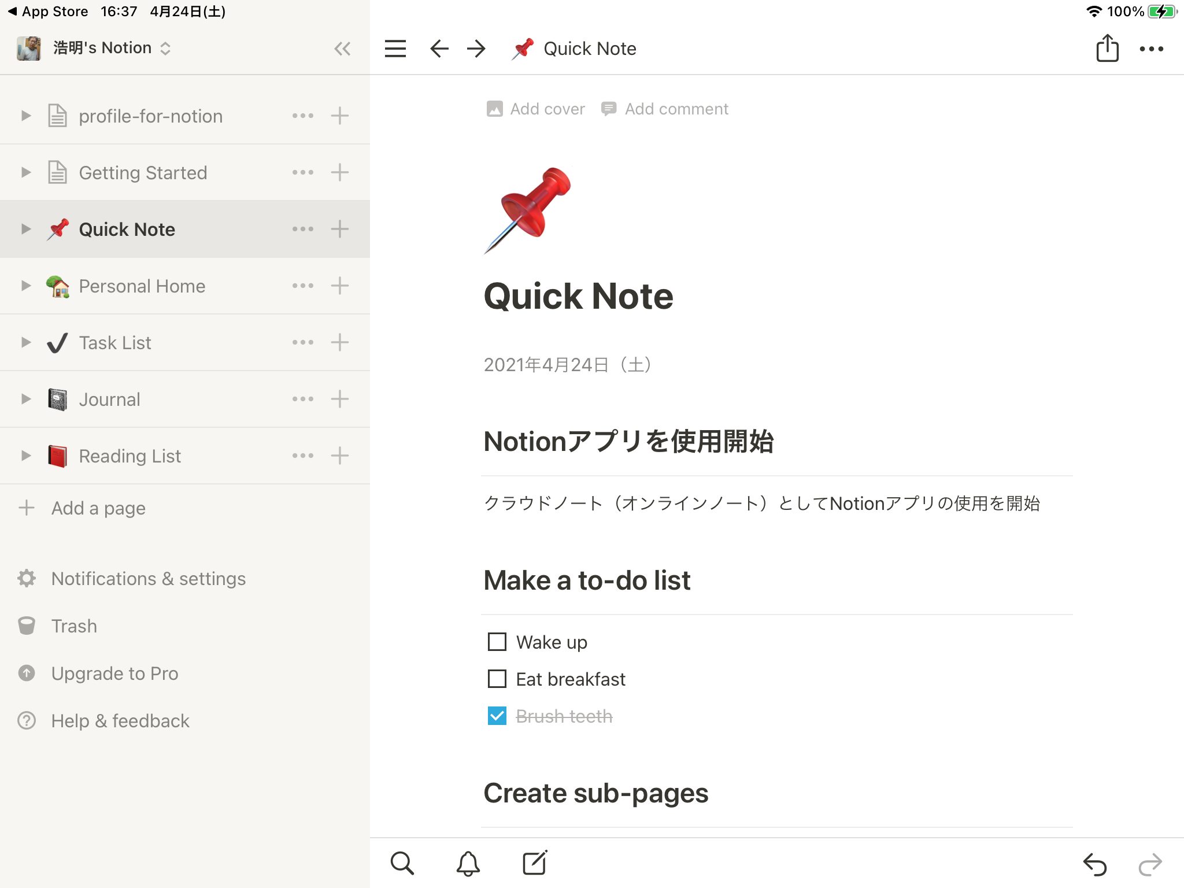Click the Quick Note page title heading
This screenshot has width=1184, height=888.
[578, 297]
